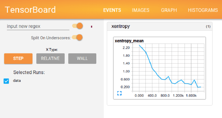Click the input new regex field

[38, 26]
